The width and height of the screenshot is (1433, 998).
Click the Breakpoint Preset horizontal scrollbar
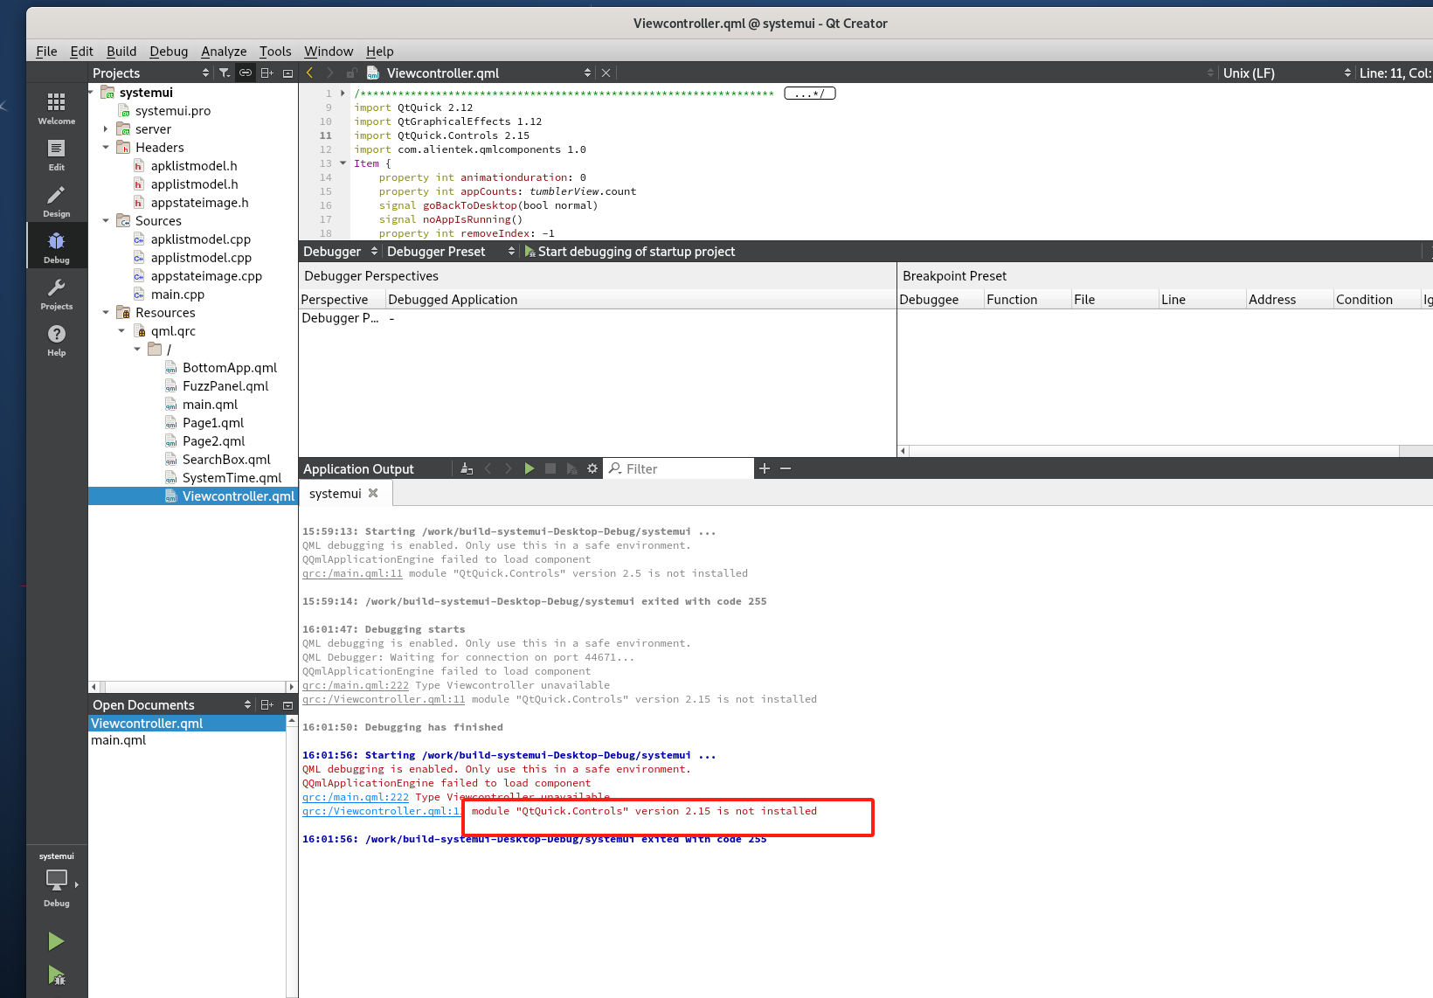click(x=1166, y=451)
